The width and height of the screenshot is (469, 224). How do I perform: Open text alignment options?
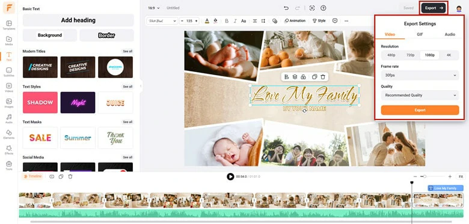point(255,21)
